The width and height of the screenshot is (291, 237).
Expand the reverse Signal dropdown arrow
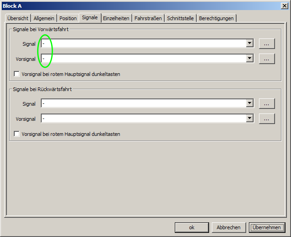coord(250,103)
